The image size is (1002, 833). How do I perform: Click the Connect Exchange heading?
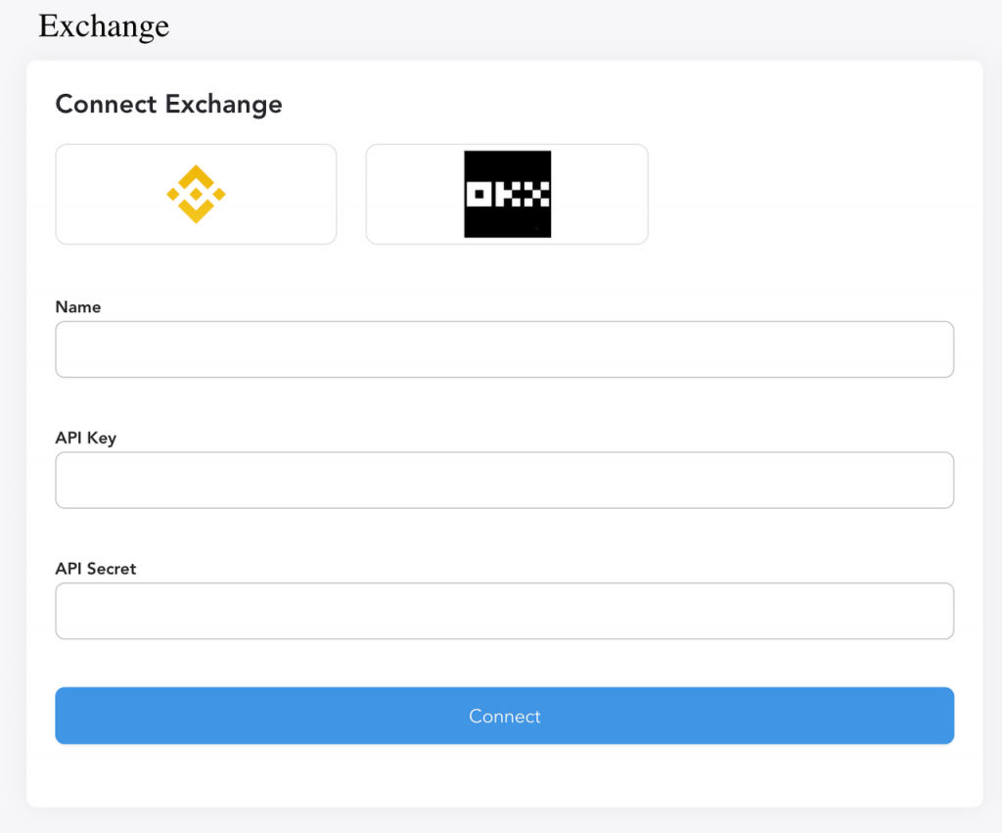168,105
